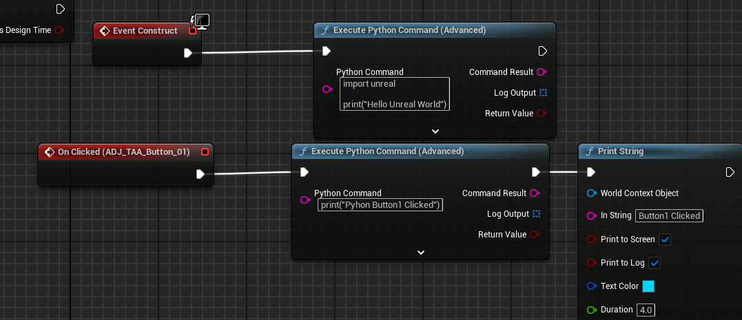Click the Command Result pin on the Button1 Clicked Python node
The width and height of the screenshot is (742, 320).
pyautogui.click(x=535, y=193)
